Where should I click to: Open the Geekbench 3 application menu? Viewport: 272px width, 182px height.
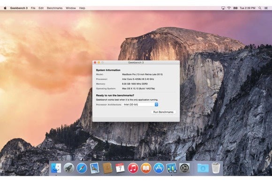pos(19,8)
